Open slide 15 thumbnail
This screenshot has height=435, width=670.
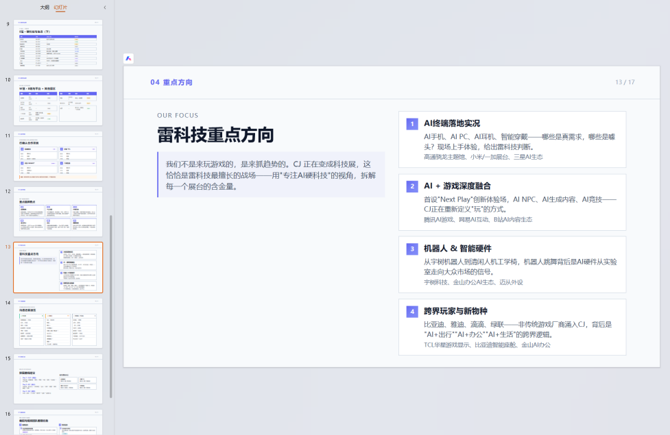tap(58, 379)
